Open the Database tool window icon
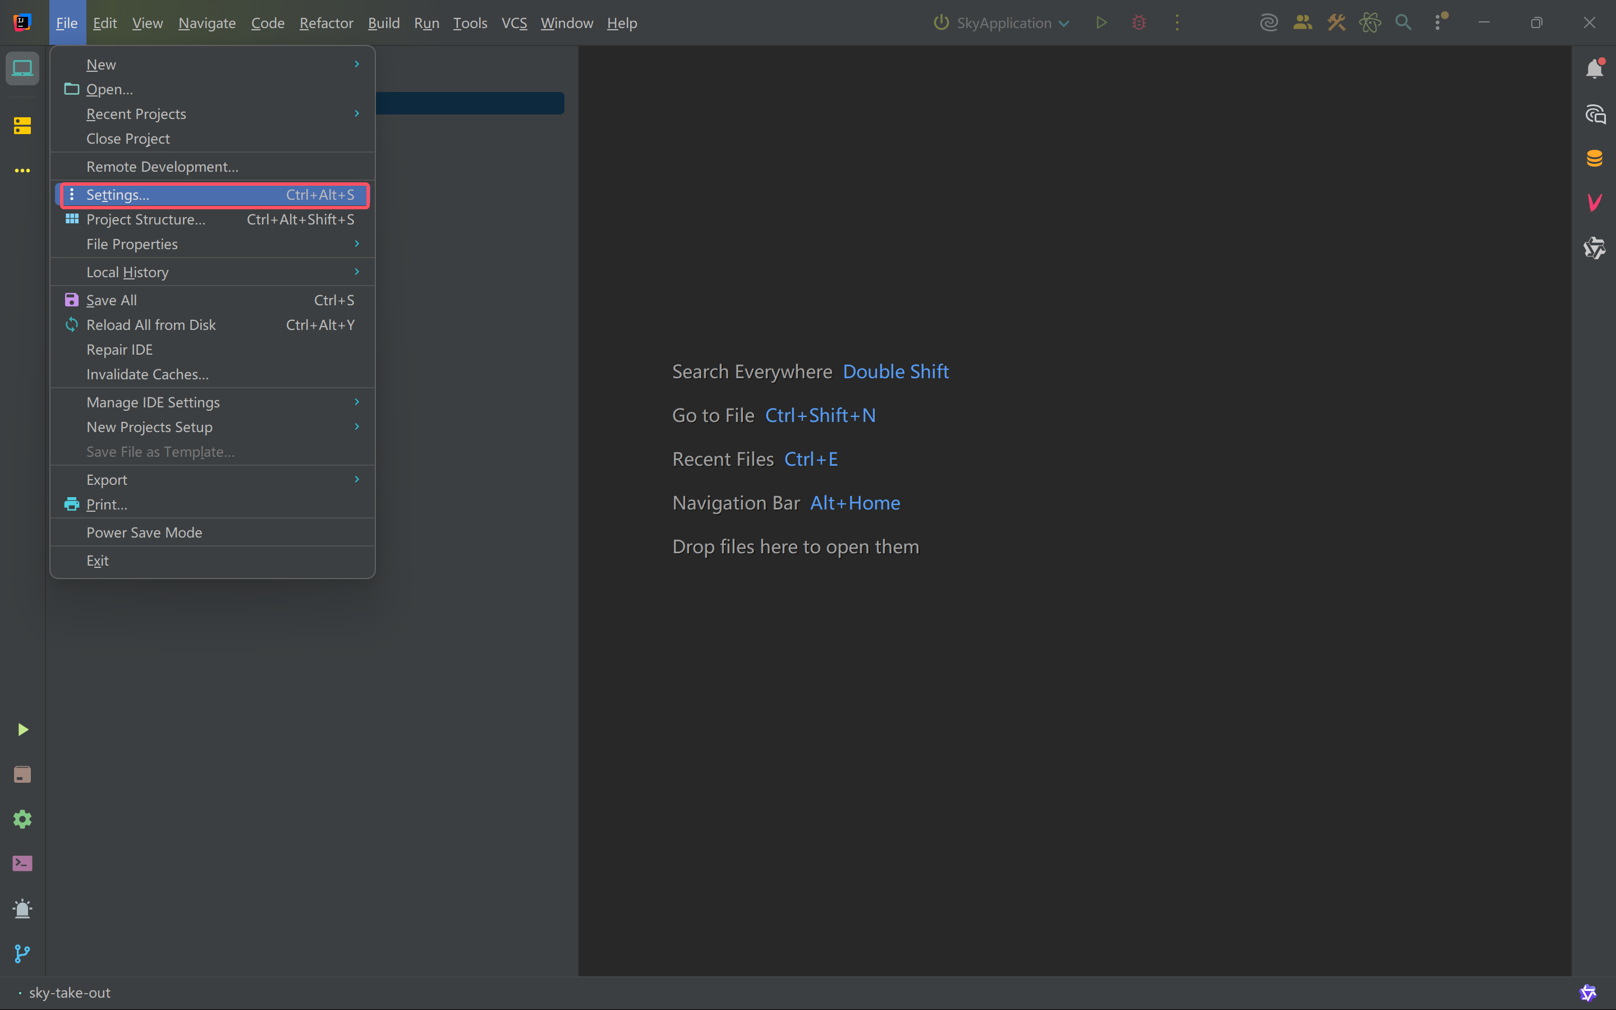Screen dimensions: 1616x1010 pyautogui.click(x=1595, y=158)
